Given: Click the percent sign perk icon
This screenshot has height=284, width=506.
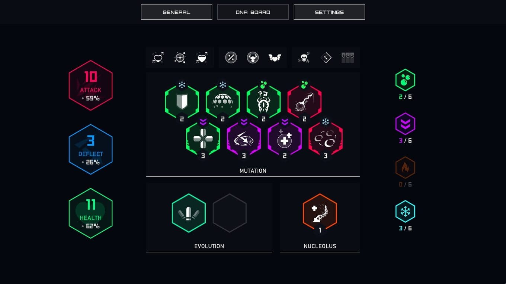Looking at the screenshot, I should click(x=231, y=58).
